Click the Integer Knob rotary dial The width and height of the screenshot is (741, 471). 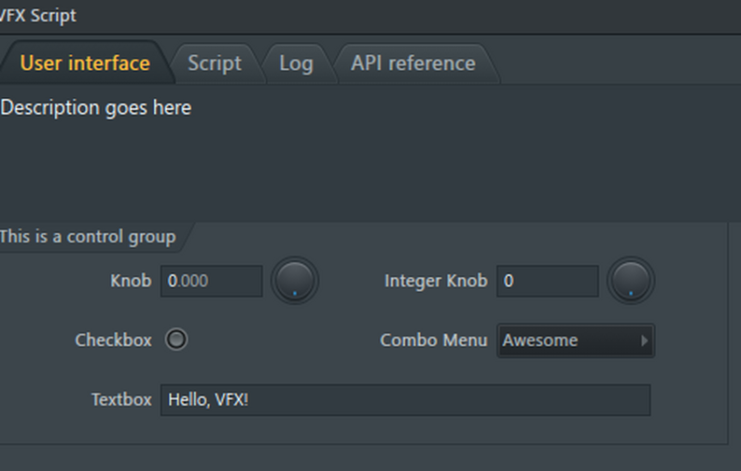[x=631, y=281]
